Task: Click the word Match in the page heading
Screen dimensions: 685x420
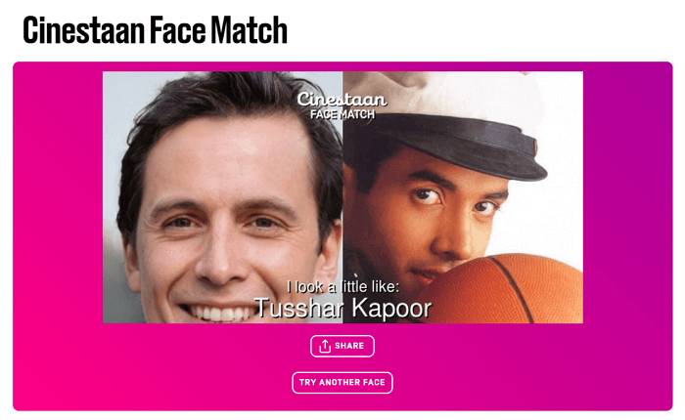Action: tap(249, 30)
